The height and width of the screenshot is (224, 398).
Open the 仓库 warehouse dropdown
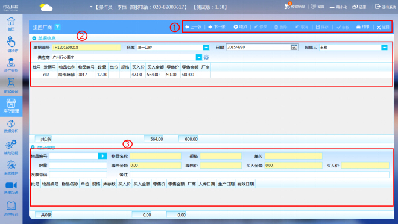click(206, 48)
